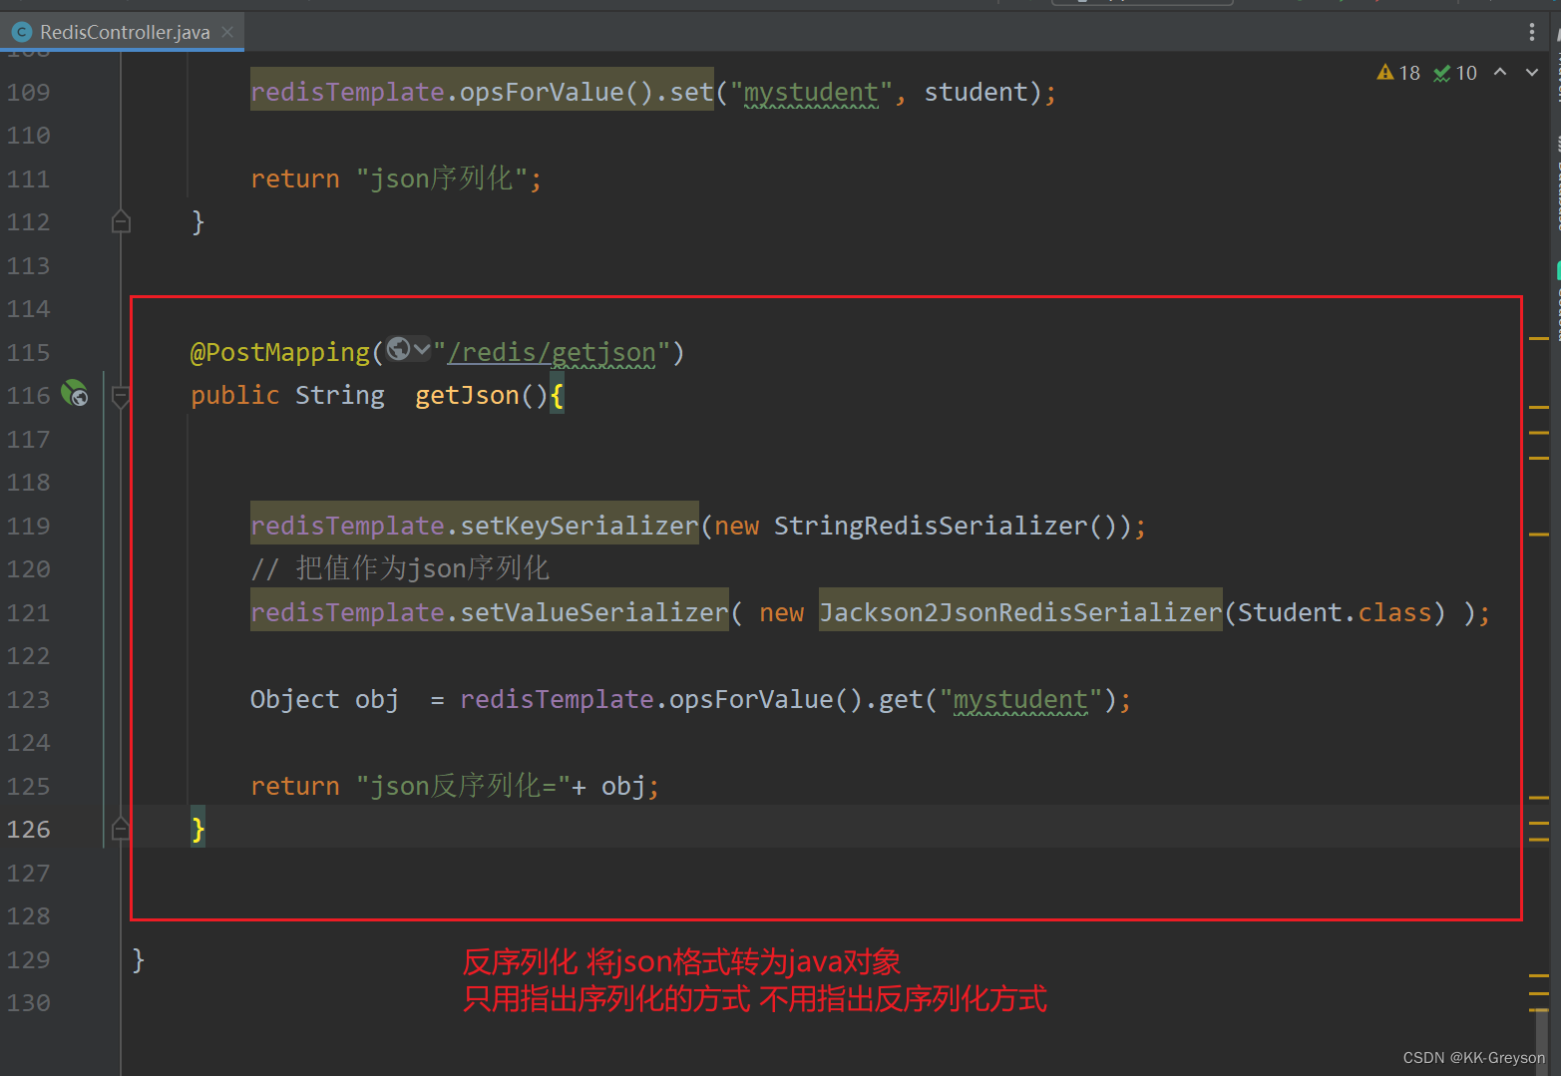This screenshot has width=1561, height=1076.
Task: Click line number 119 in the gutter
Action: (28, 526)
